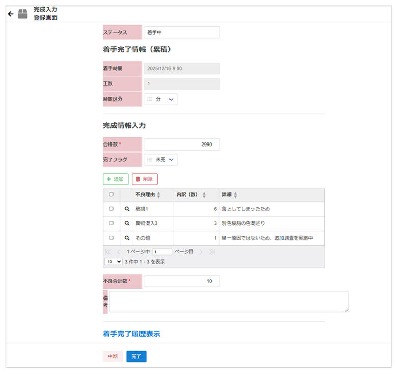The image size is (397, 374).
Task: Sort table by 内訳（数） column arrows
Action: [x=204, y=195]
